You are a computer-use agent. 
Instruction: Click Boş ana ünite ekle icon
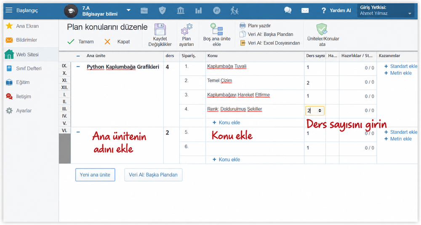point(217,29)
